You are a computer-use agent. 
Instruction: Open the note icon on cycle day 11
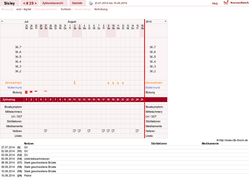(x=74, y=131)
